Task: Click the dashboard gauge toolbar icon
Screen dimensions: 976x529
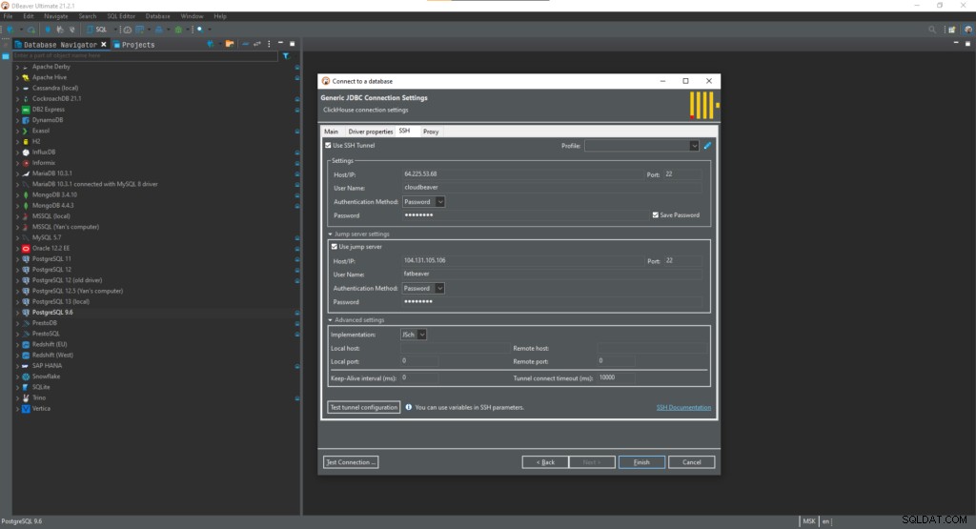Action: (127, 30)
